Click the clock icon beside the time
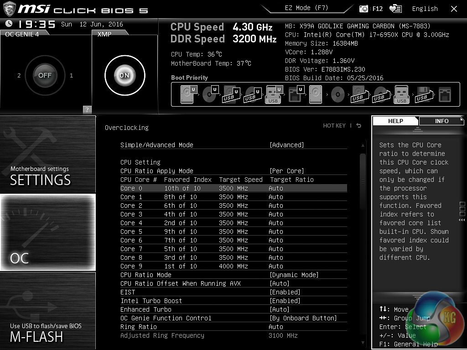This screenshot has width=467, height=350. click(9, 24)
